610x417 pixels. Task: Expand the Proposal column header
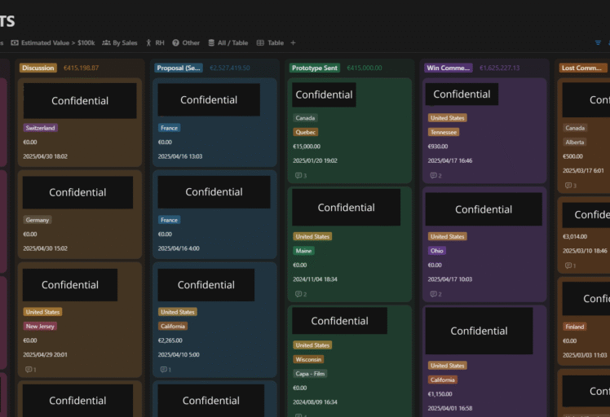tap(179, 68)
